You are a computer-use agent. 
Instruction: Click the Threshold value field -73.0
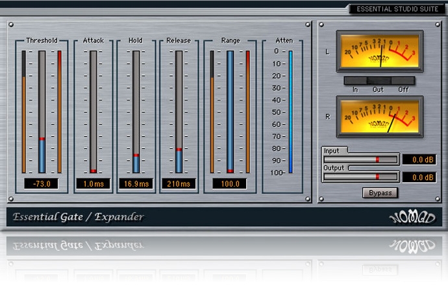click(x=42, y=184)
